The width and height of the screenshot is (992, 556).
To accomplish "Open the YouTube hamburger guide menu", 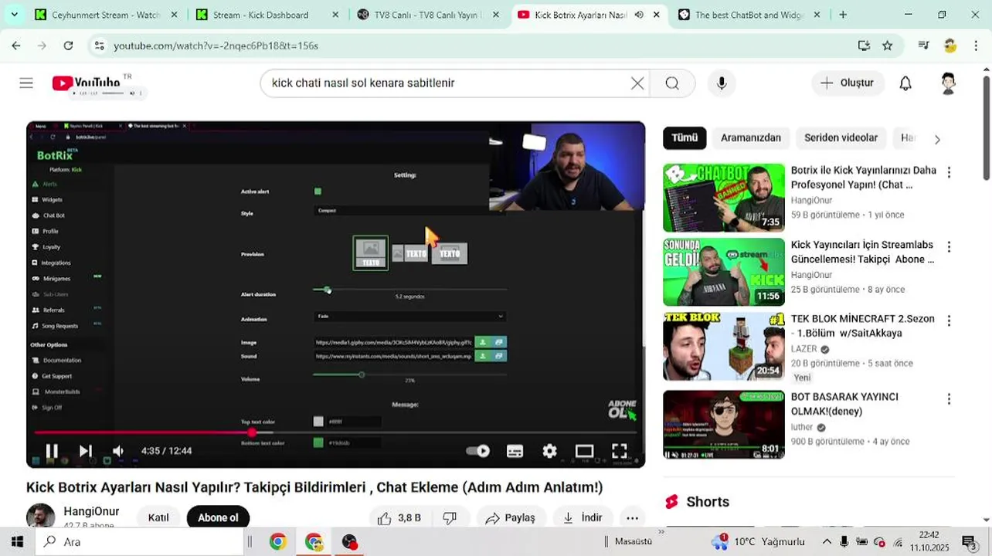I will (26, 83).
